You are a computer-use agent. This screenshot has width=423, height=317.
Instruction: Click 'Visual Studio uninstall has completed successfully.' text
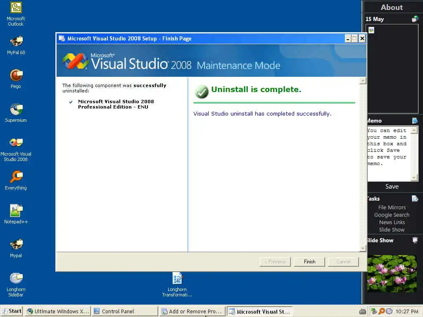click(x=262, y=114)
